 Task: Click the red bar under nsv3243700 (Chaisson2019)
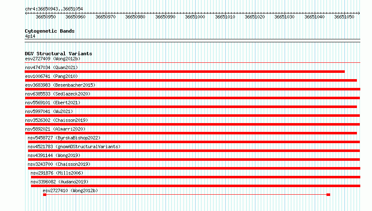(194, 168)
